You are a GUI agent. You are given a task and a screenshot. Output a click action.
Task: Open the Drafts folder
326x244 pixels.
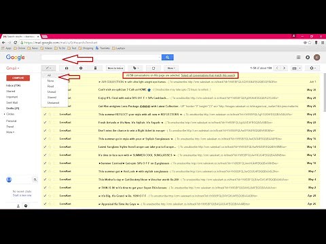click(x=12, y=108)
